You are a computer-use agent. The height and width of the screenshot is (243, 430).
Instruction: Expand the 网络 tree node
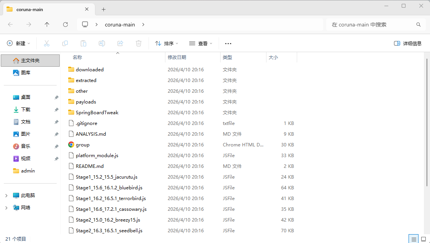6,208
